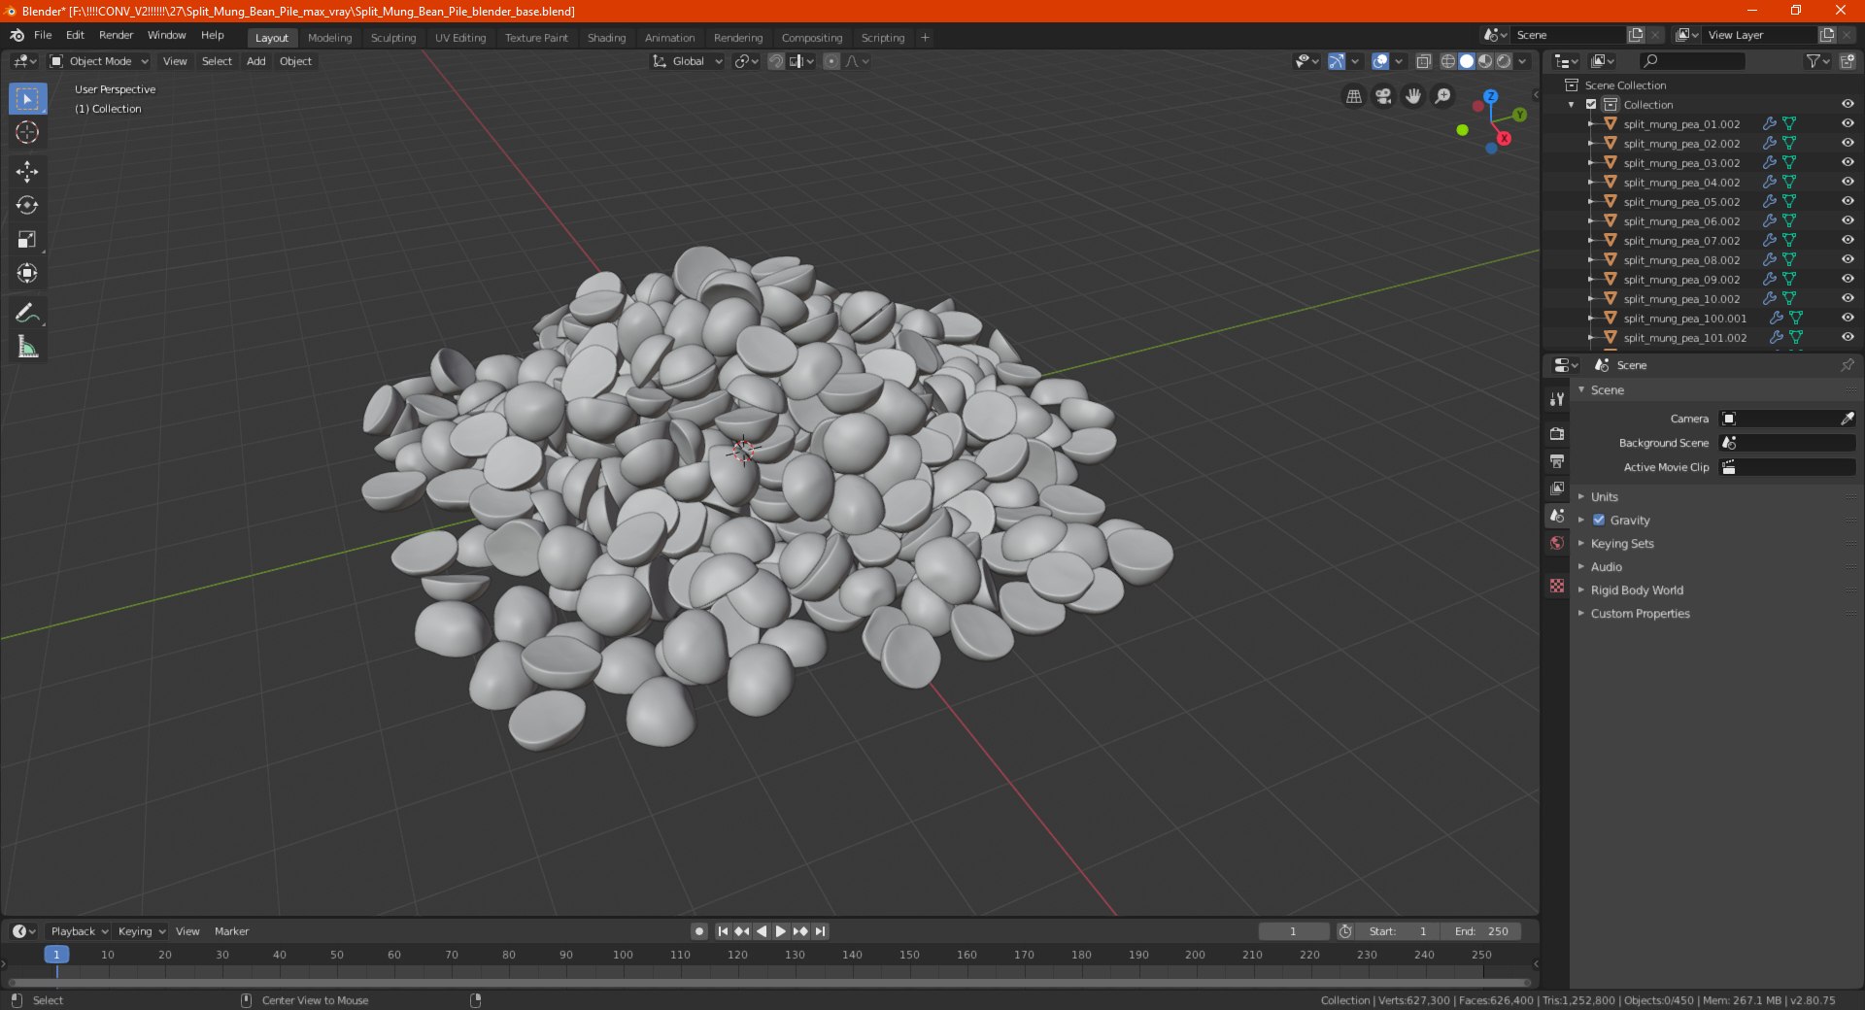
Task: Activate the Move tool
Action: (x=27, y=172)
